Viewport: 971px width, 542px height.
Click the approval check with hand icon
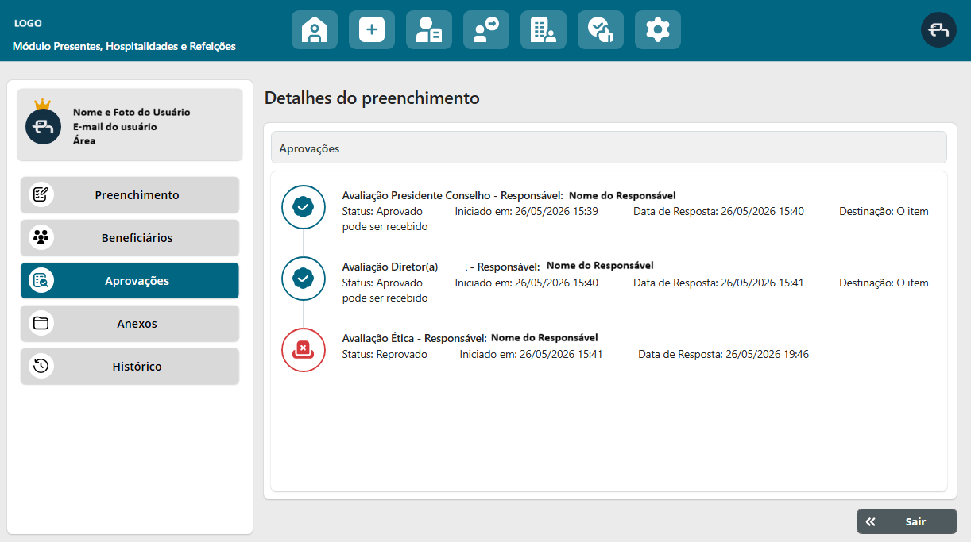coord(601,30)
